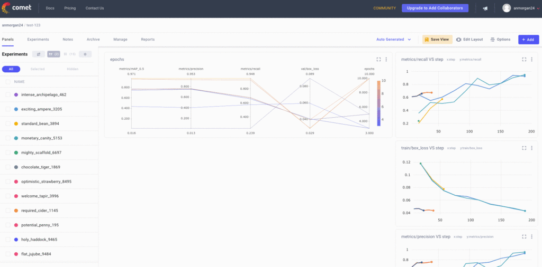Viewport: 542px width, 267px height.
Task: Open the Manage tab
Action: click(x=120, y=40)
